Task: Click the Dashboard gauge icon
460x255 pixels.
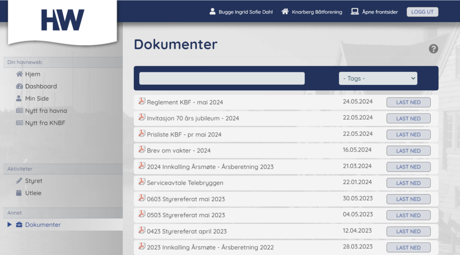Action: (x=19, y=86)
